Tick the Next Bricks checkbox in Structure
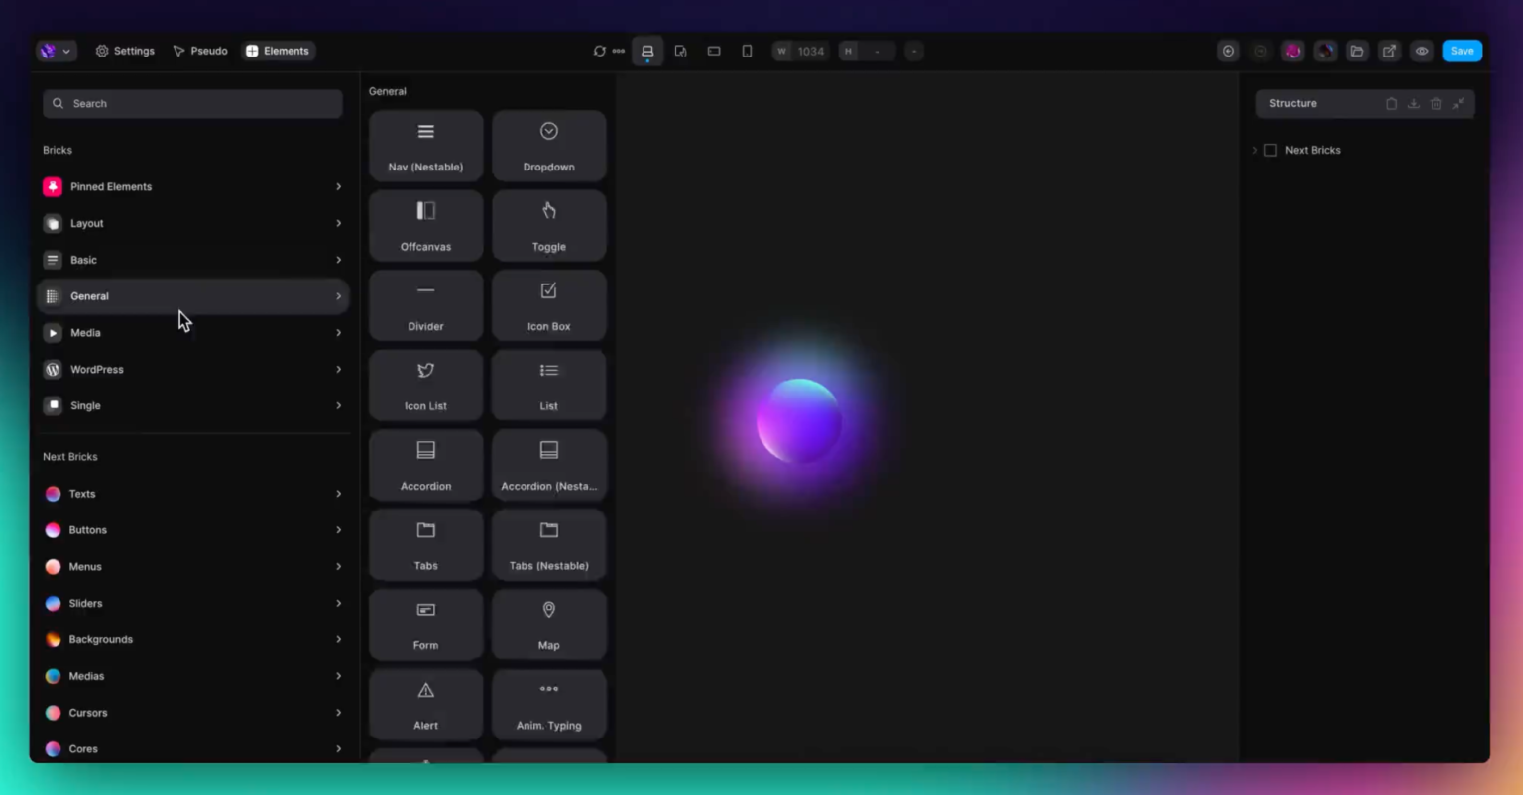This screenshot has height=795, width=1523. 1270,150
